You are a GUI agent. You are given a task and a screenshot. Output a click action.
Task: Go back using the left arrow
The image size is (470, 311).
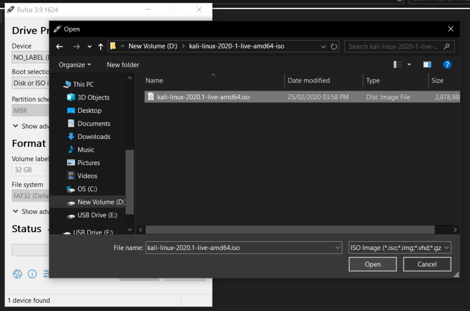(60, 46)
